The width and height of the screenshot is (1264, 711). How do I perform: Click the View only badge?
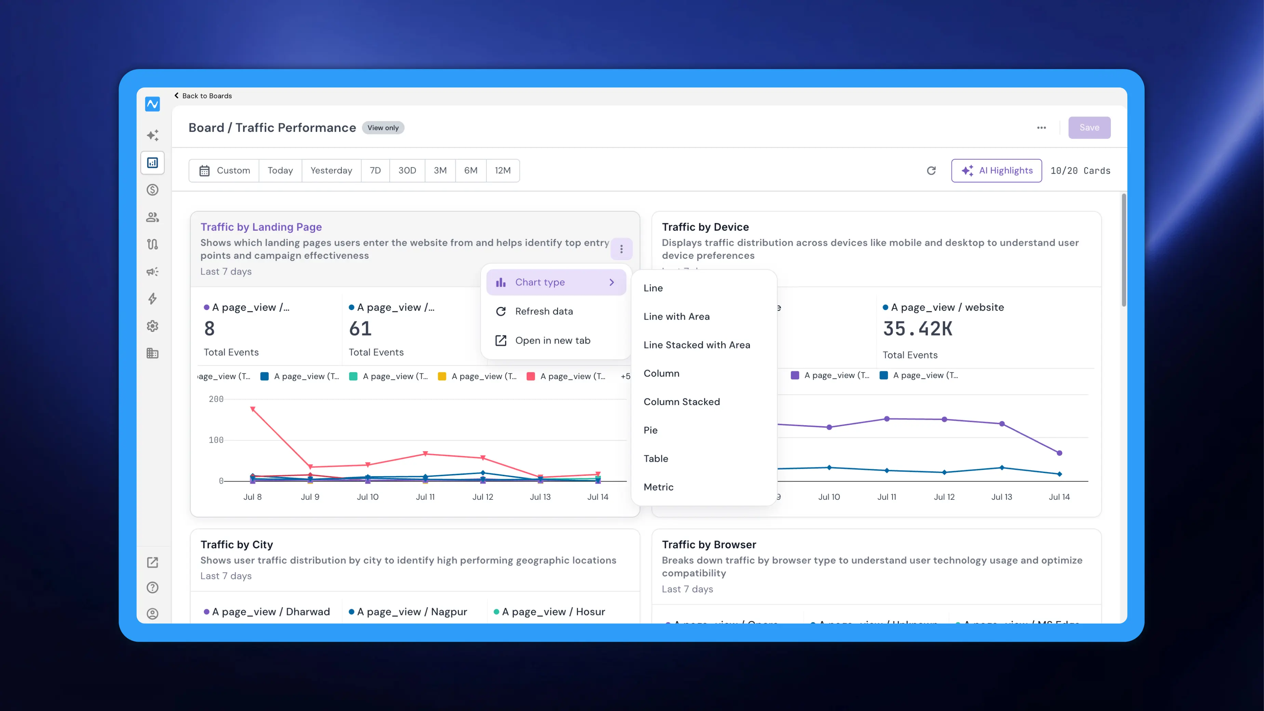[383, 128]
